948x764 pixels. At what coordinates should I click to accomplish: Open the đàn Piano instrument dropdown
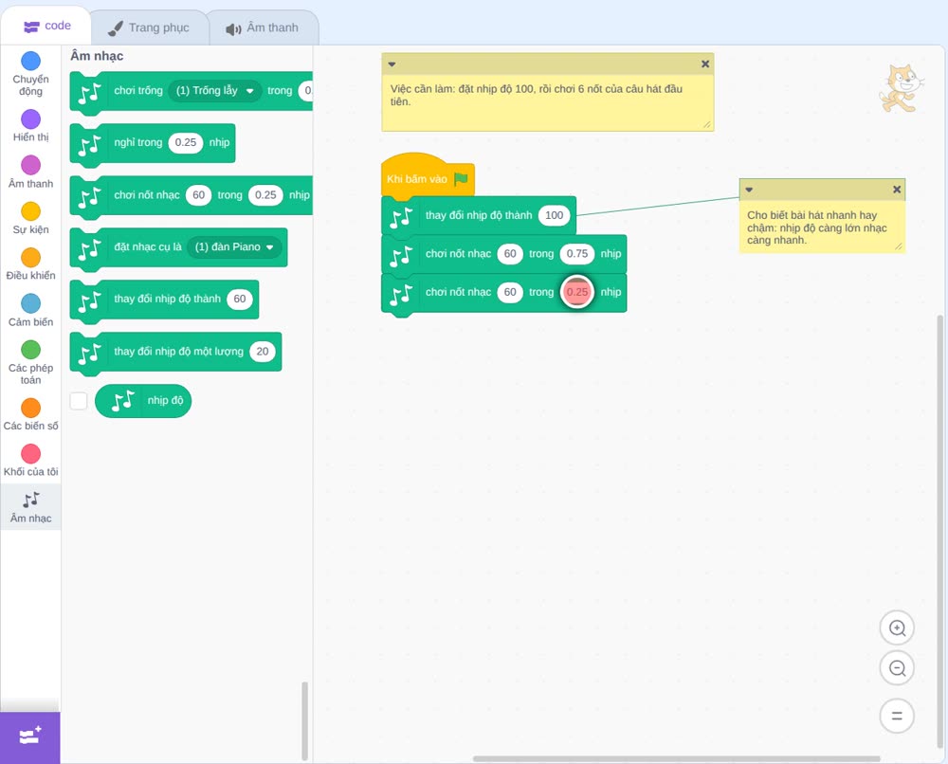coord(234,246)
